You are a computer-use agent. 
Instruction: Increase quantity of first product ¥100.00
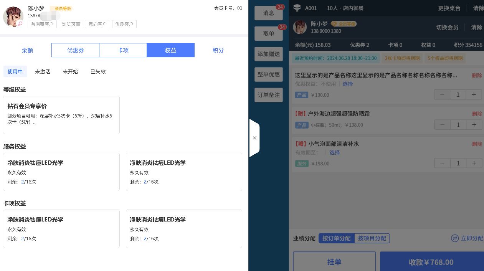pyautogui.click(x=474, y=94)
